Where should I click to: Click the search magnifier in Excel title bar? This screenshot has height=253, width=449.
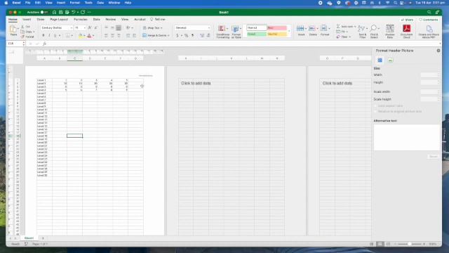429,13
